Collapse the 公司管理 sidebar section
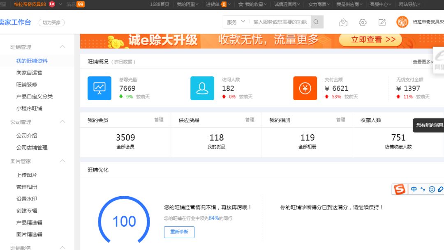This screenshot has height=250, width=444. click(62, 122)
